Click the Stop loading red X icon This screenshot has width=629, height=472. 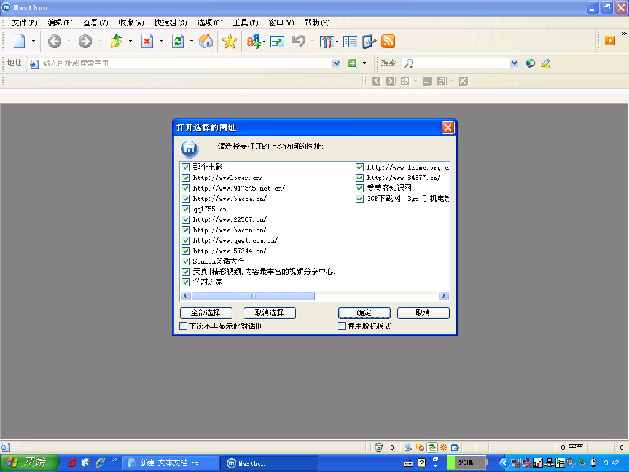point(147,41)
